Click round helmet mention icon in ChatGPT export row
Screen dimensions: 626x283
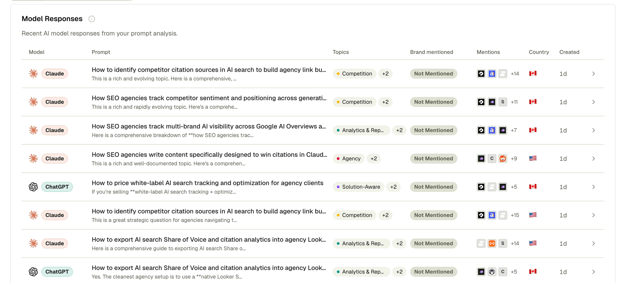(492, 272)
